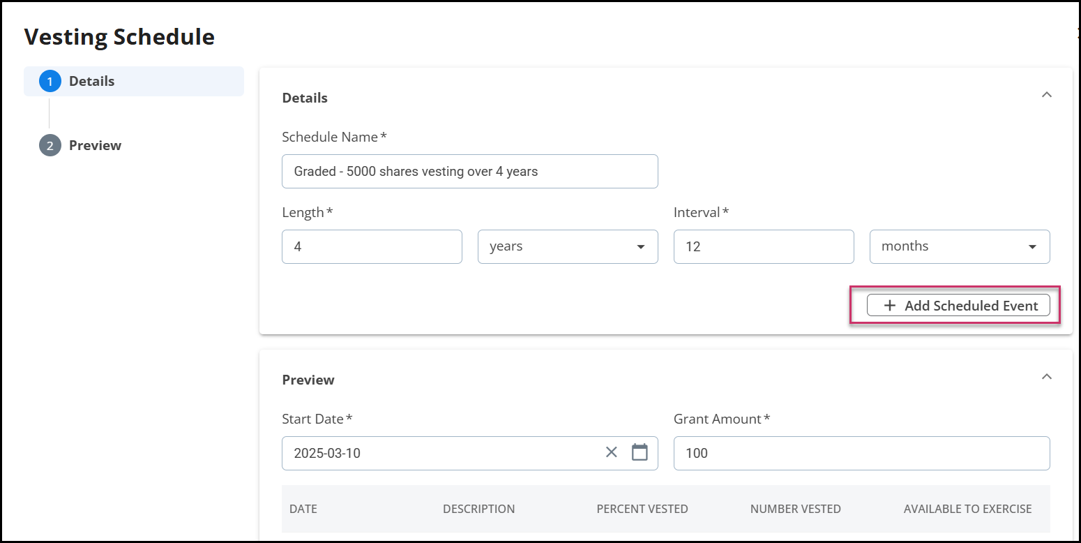This screenshot has width=1081, height=543.
Task: Collapse the Details section chevron
Action: click(1046, 95)
